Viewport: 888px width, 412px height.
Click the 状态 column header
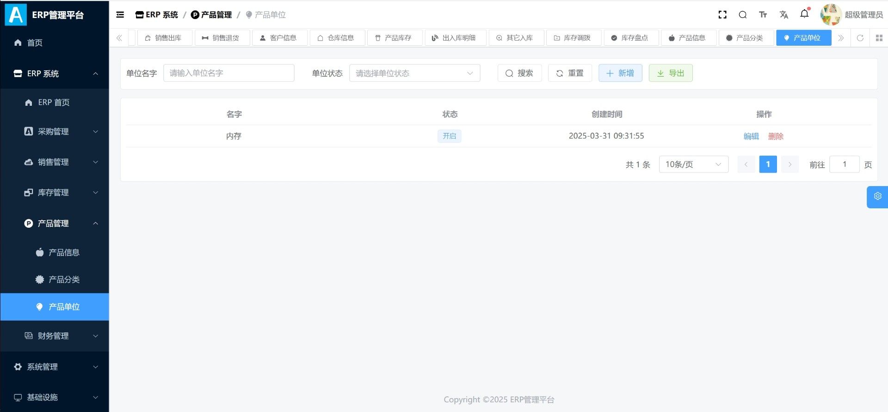pyautogui.click(x=450, y=114)
